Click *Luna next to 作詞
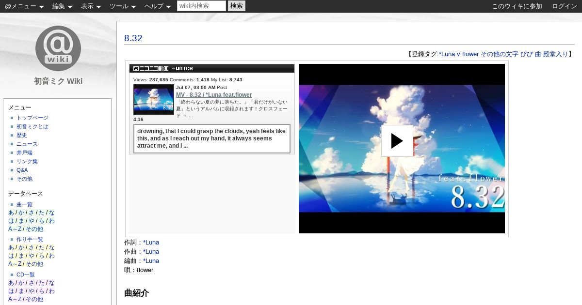The image size is (582, 305). (151, 243)
